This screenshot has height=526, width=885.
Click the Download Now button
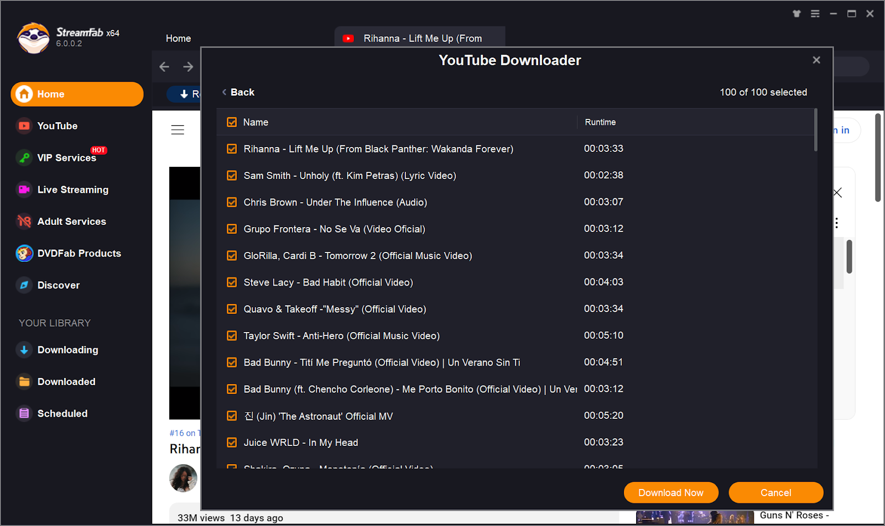[x=671, y=493]
